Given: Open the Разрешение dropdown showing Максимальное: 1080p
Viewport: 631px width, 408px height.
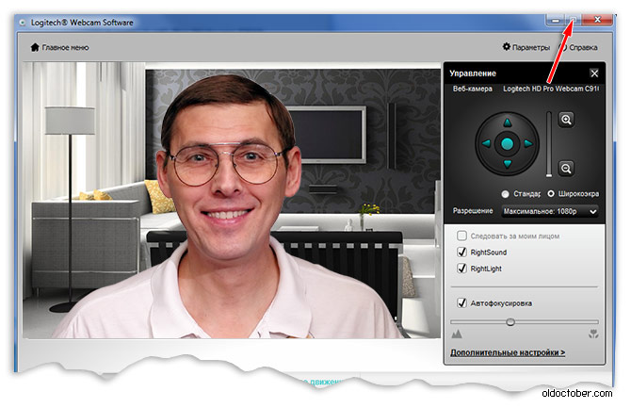Looking at the screenshot, I should 550,211.
